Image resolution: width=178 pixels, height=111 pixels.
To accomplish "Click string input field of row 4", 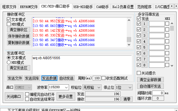I will [x=157, y=41].
